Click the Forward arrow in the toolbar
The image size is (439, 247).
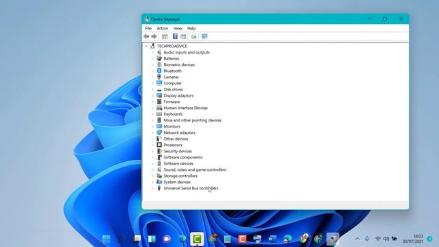[x=154, y=36]
